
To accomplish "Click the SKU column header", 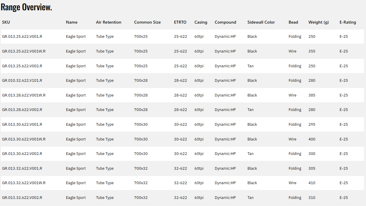I will coord(6,22).
